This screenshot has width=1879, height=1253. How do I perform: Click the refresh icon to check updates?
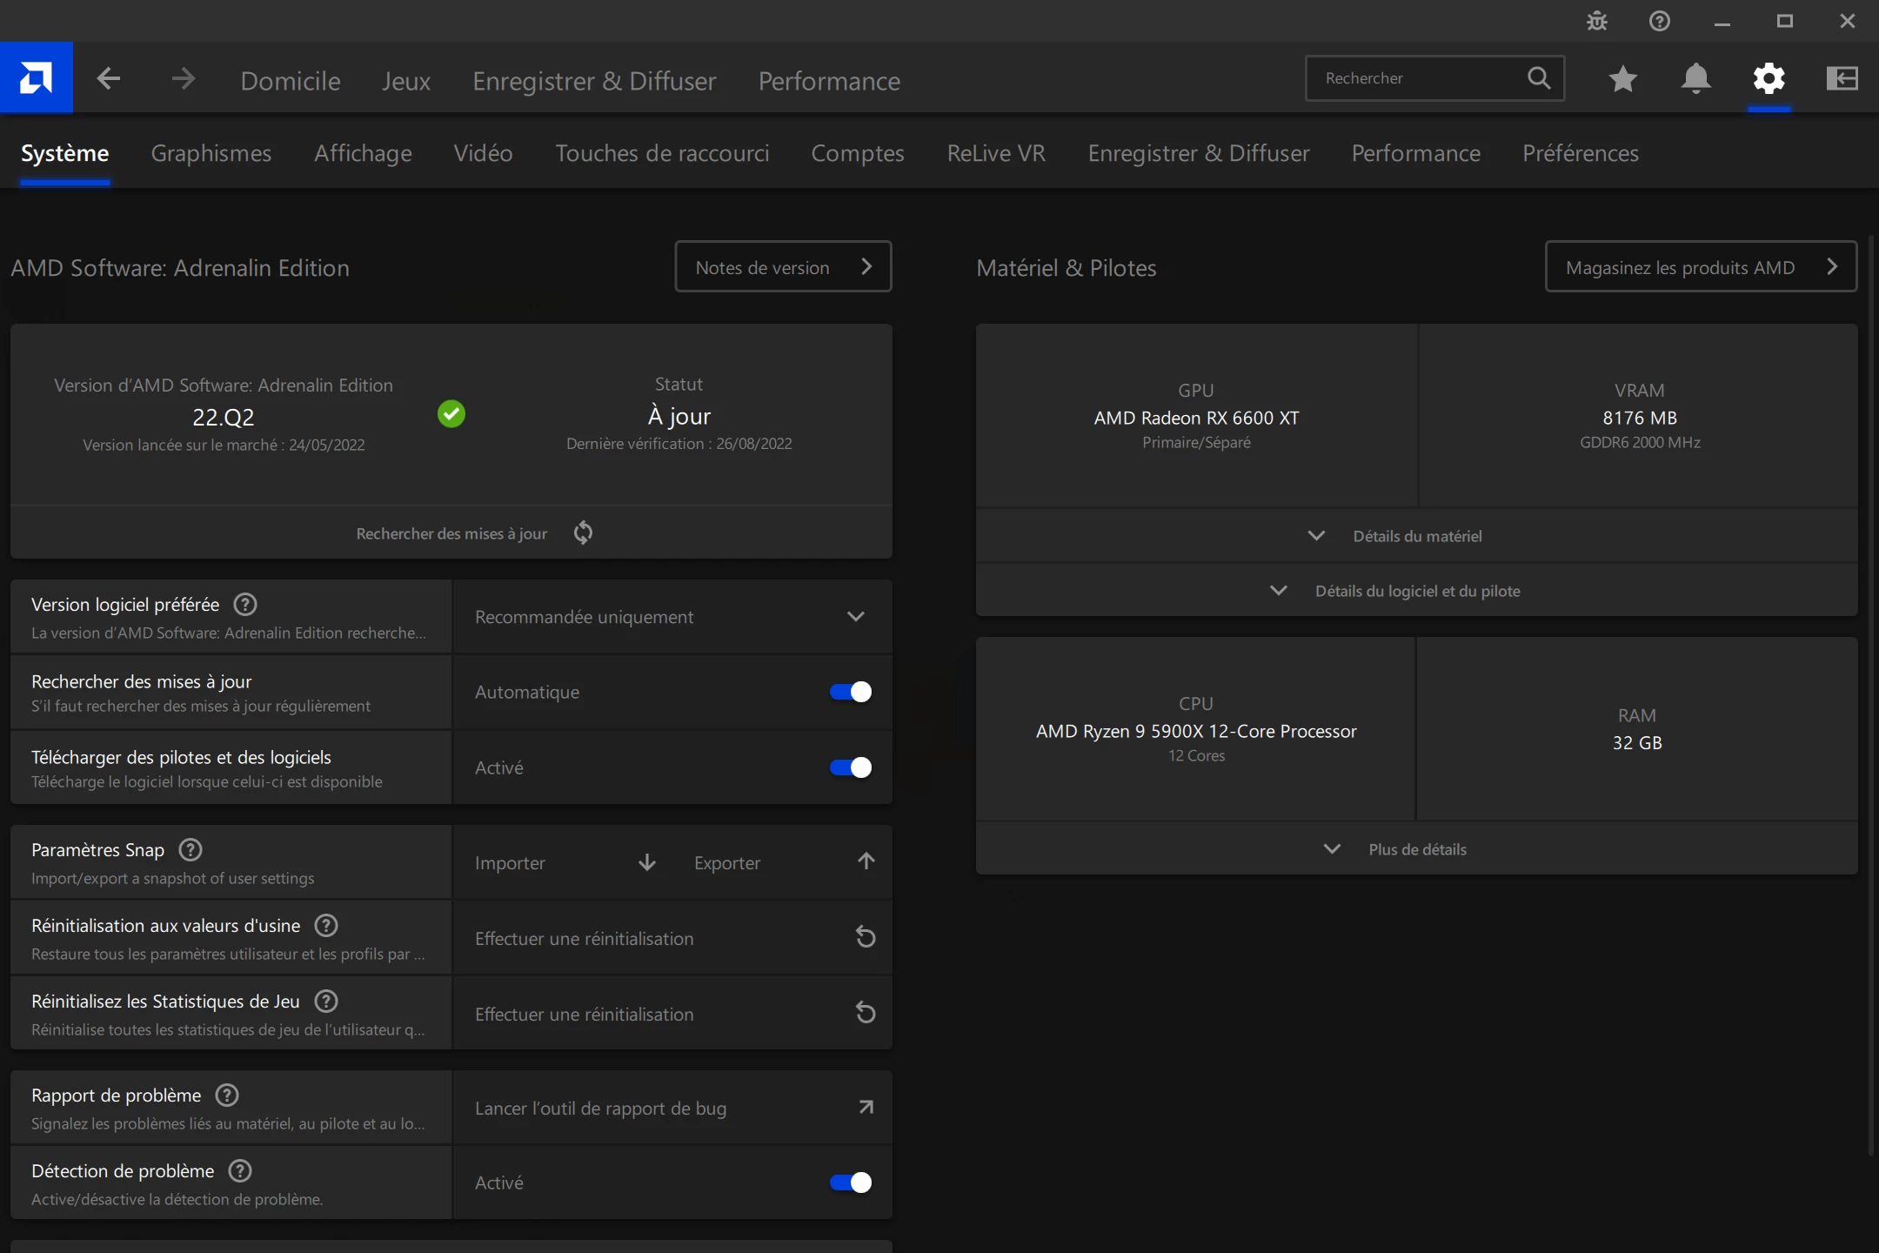click(583, 533)
